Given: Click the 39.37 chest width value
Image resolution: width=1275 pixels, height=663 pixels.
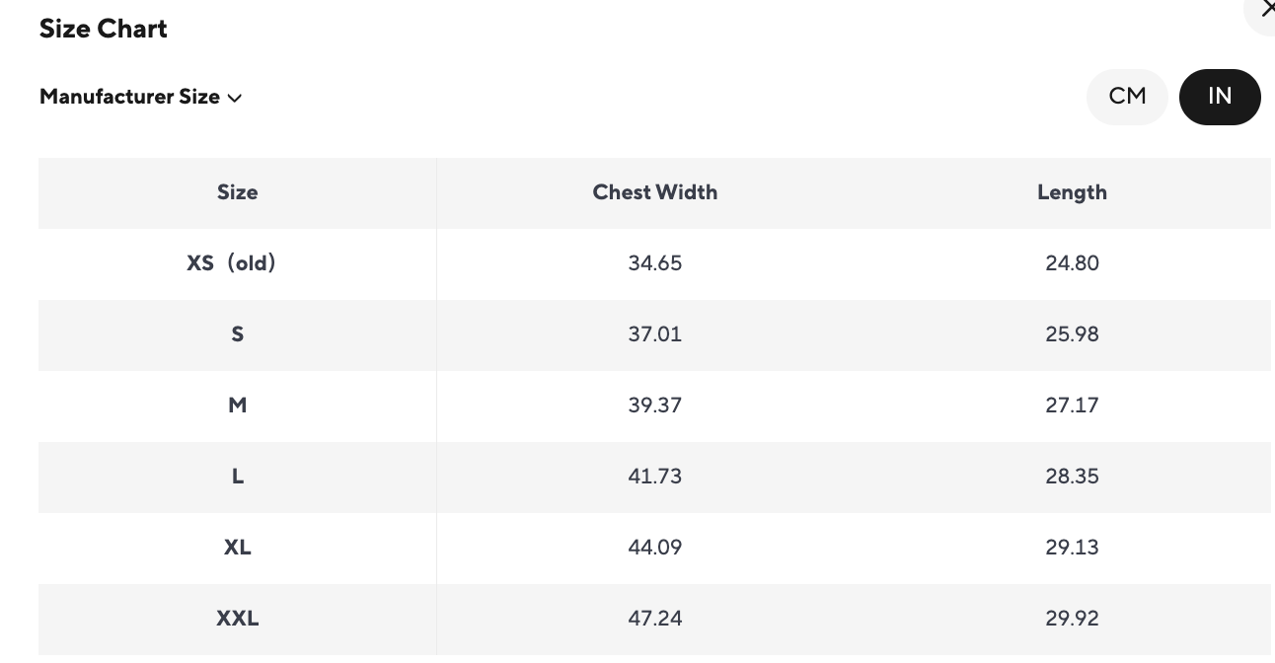Looking at the screenshot, I should pos(655,405).
